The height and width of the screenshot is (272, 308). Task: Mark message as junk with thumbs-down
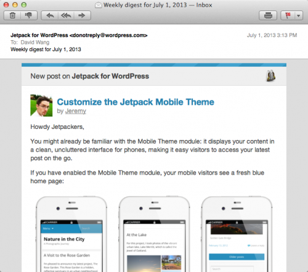[x=29, y=15]
